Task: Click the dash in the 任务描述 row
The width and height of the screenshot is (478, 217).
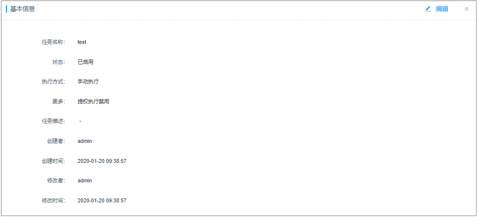Action: click(x=80, y=121)
